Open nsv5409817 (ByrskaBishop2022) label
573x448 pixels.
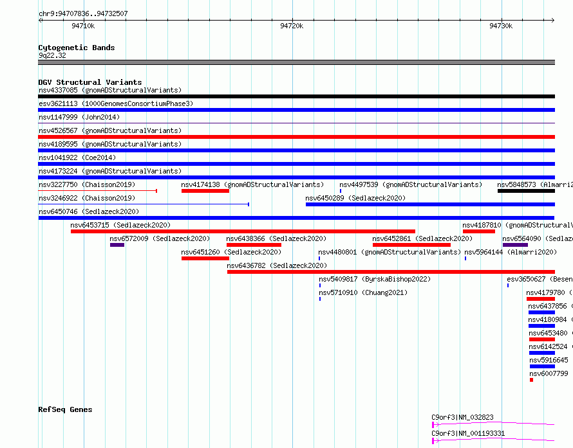pos(375,279)
